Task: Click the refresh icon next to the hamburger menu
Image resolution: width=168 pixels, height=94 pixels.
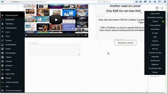Action: 162,8
